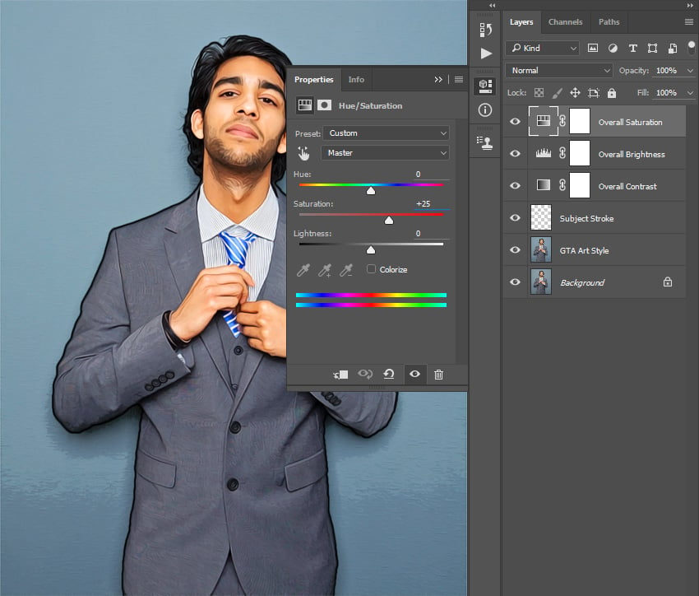
Task: Switch to the Paths tab
Action: tap(609, 22)
